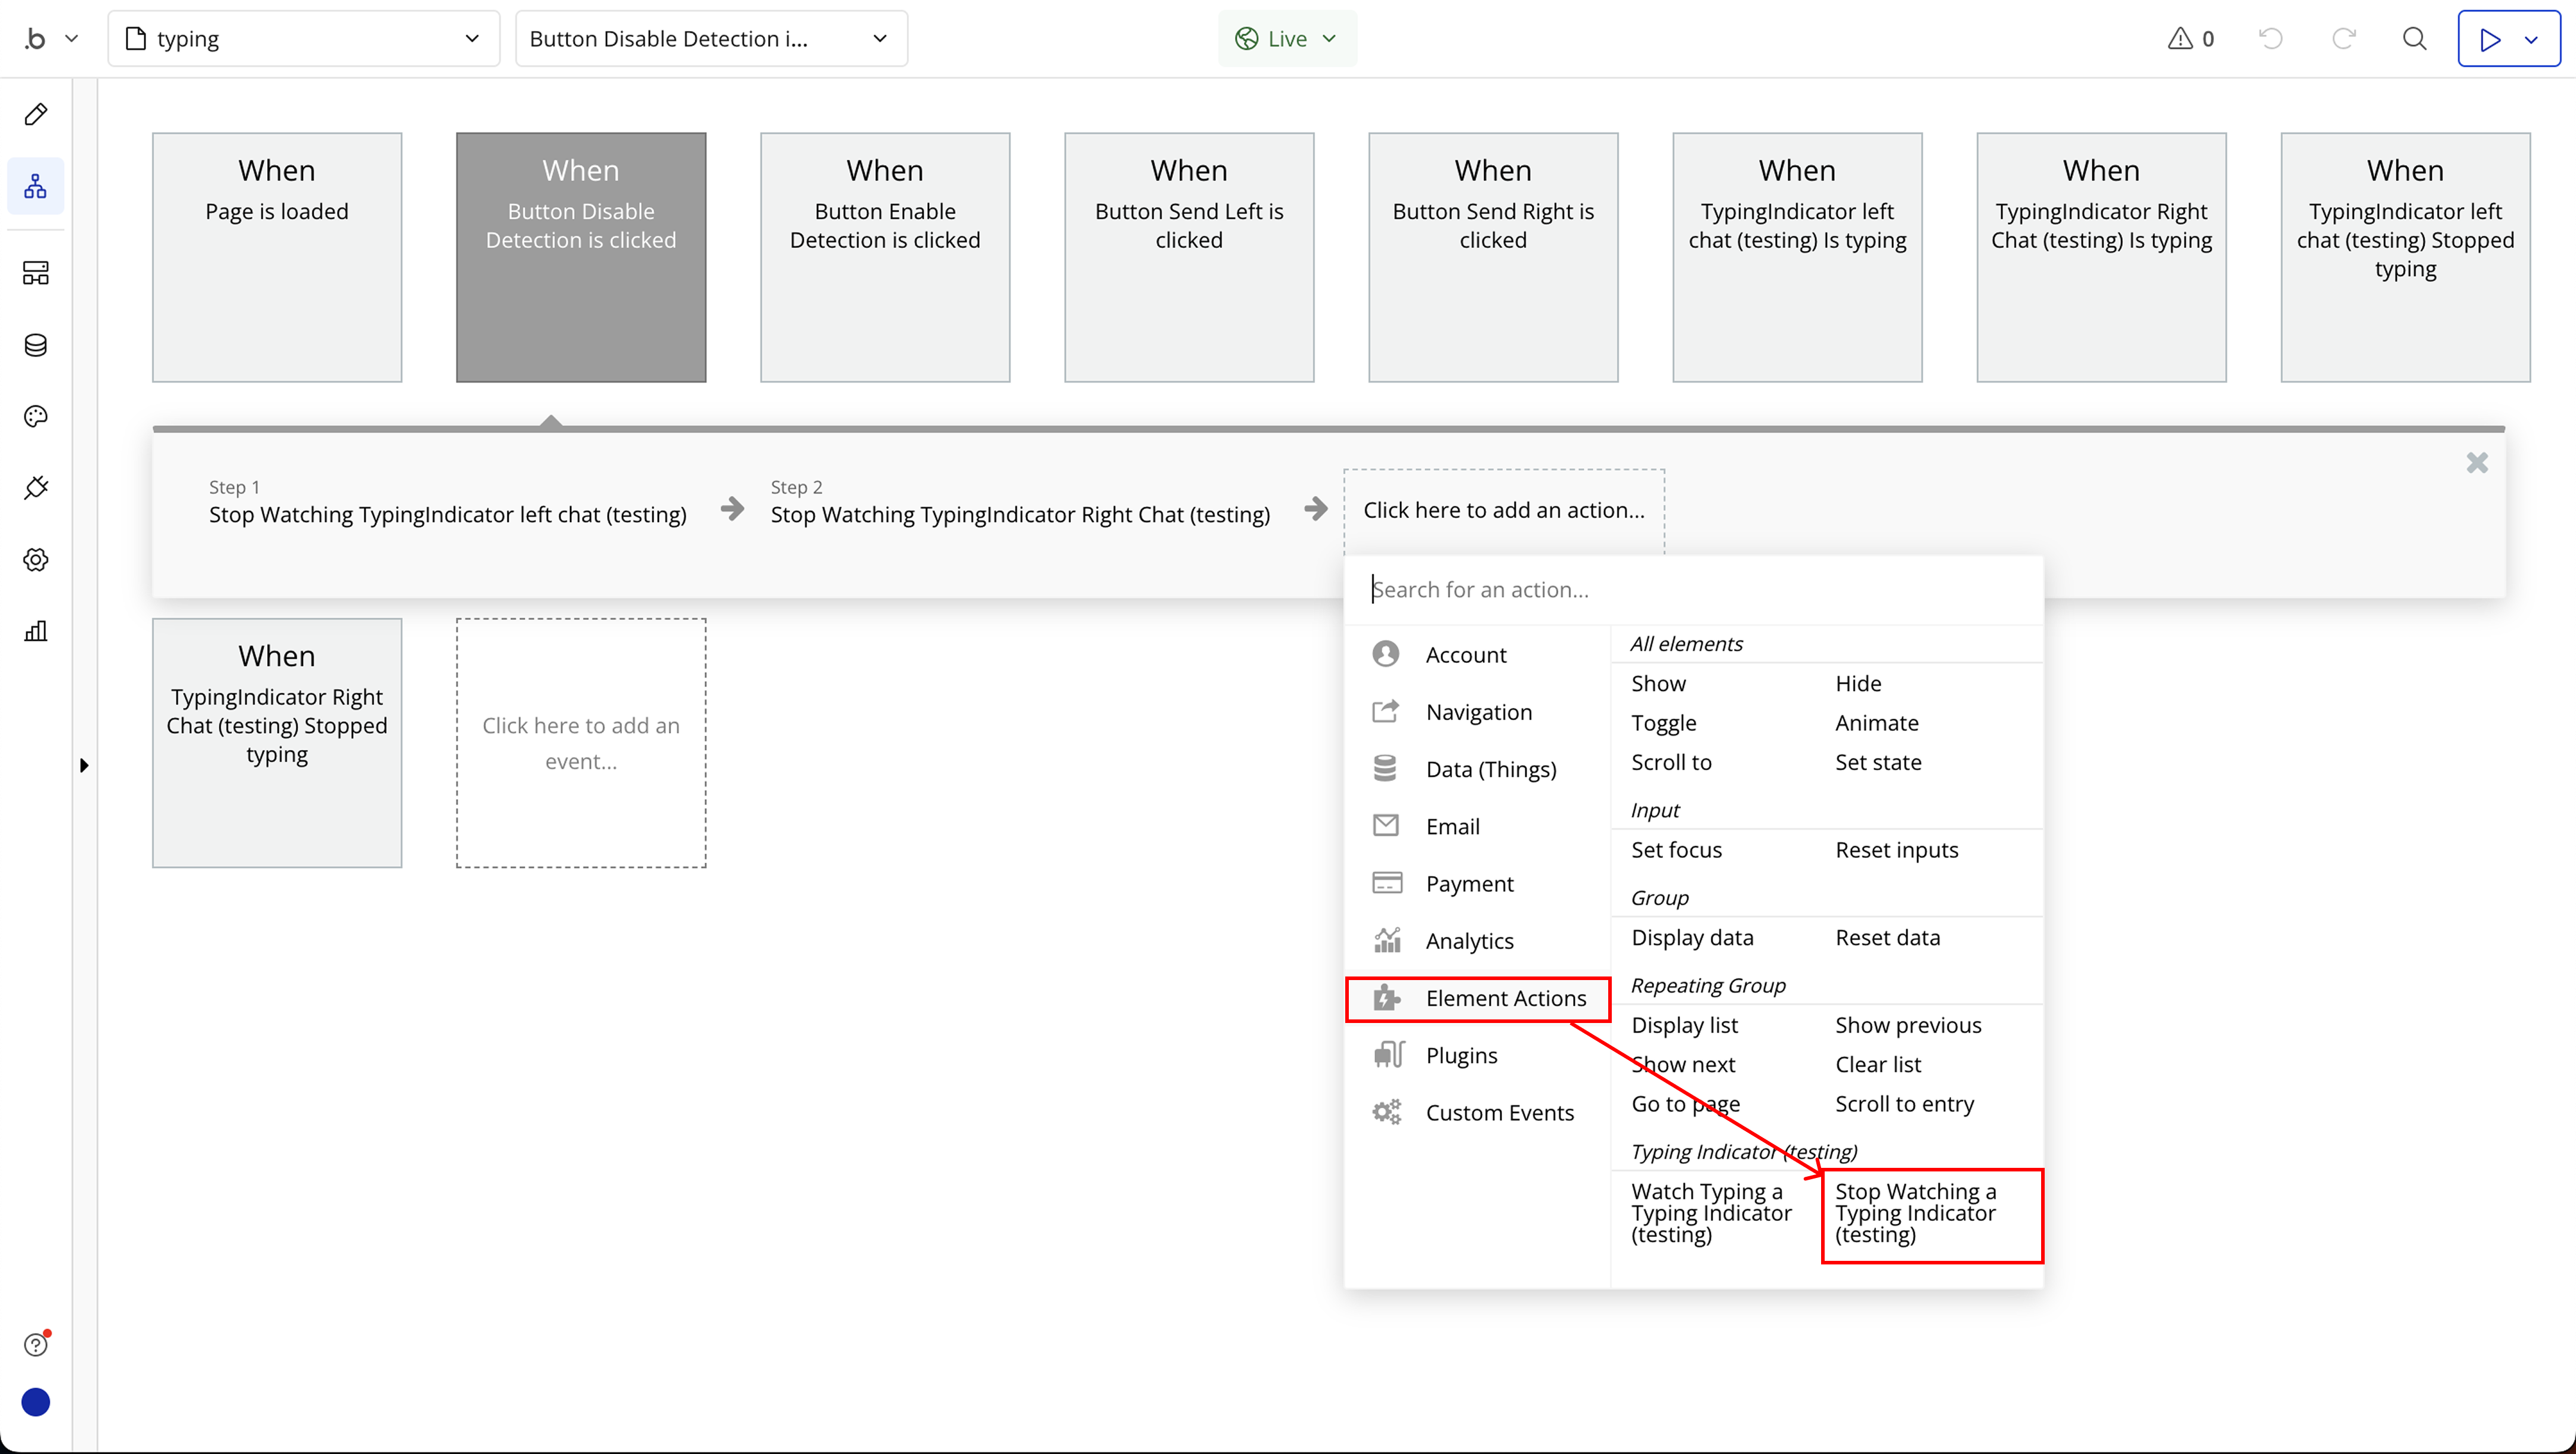Open the Design tab pencil icon
The image size is (2576, 1454).
pos(36,114)
